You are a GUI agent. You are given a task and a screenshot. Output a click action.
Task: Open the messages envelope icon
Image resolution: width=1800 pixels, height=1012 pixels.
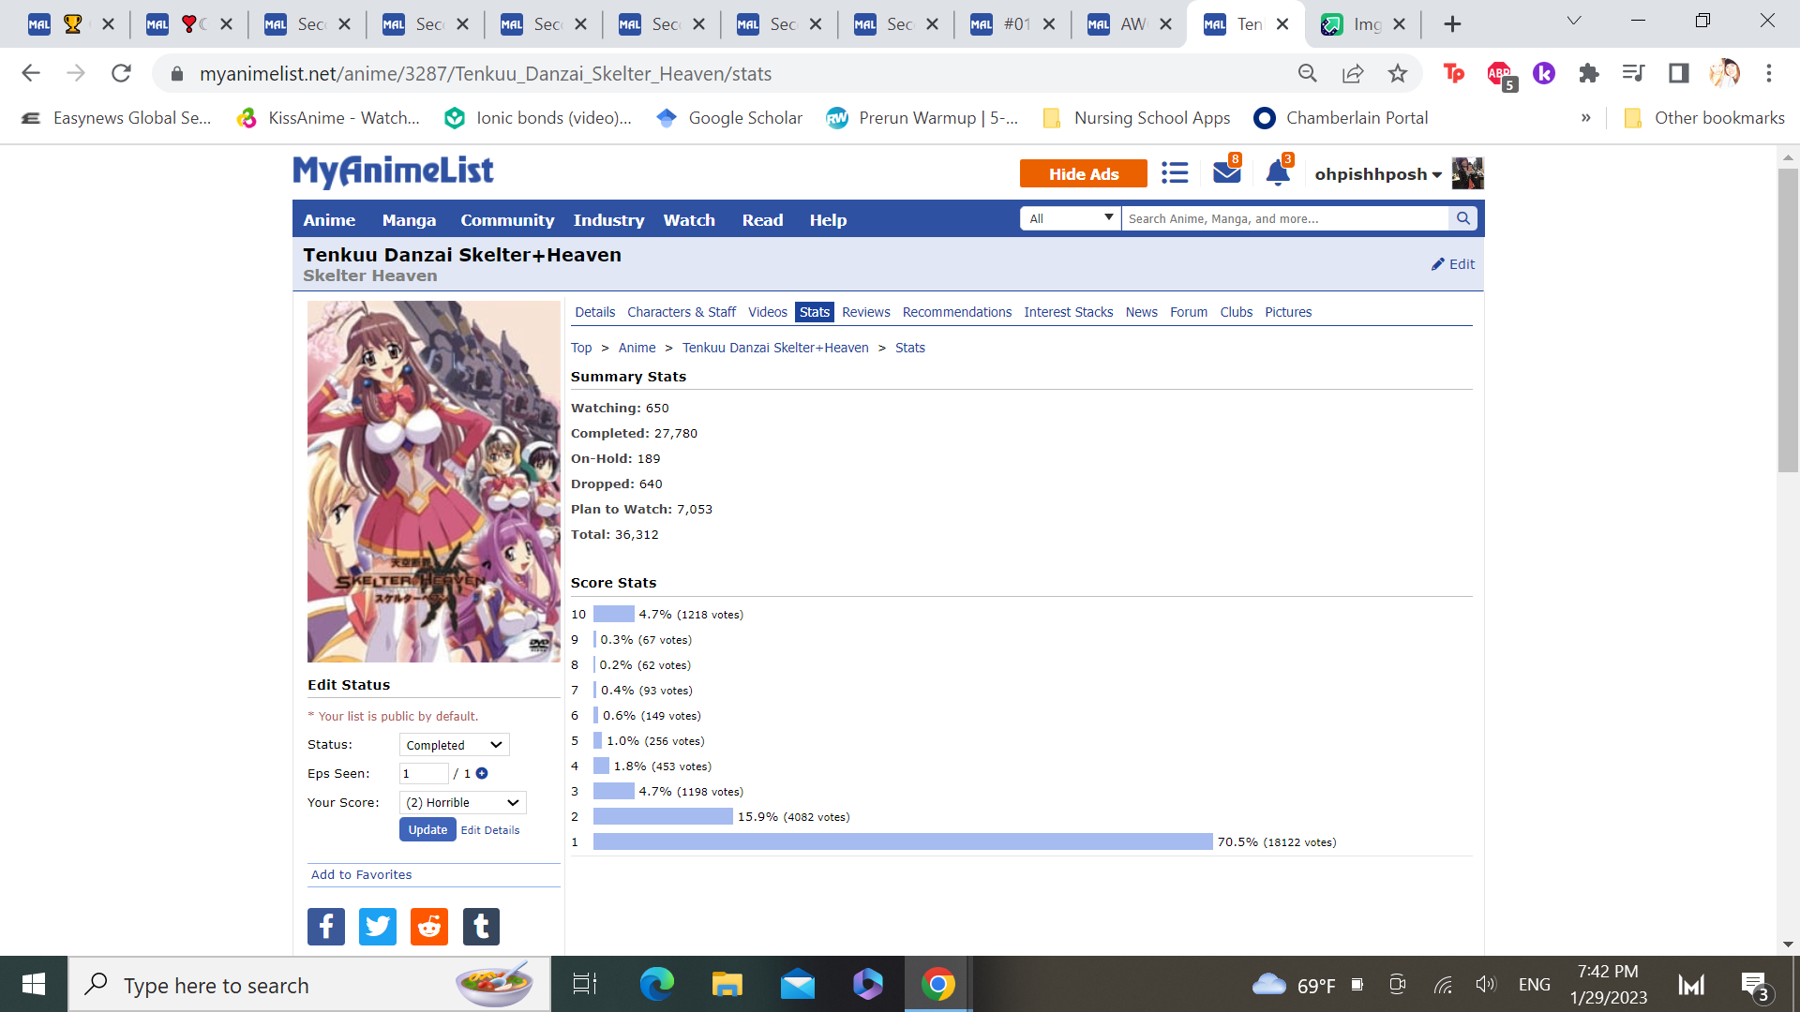[1226, 172]
